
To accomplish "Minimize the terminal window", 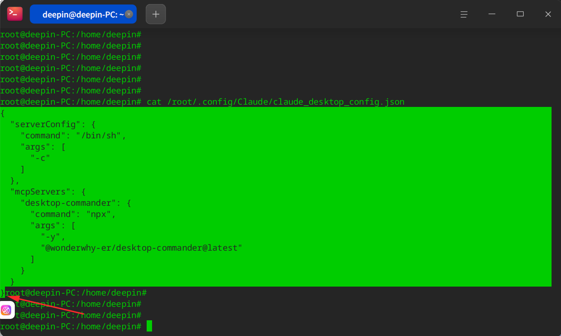I will pyautogui.click(x=492, y=14).
